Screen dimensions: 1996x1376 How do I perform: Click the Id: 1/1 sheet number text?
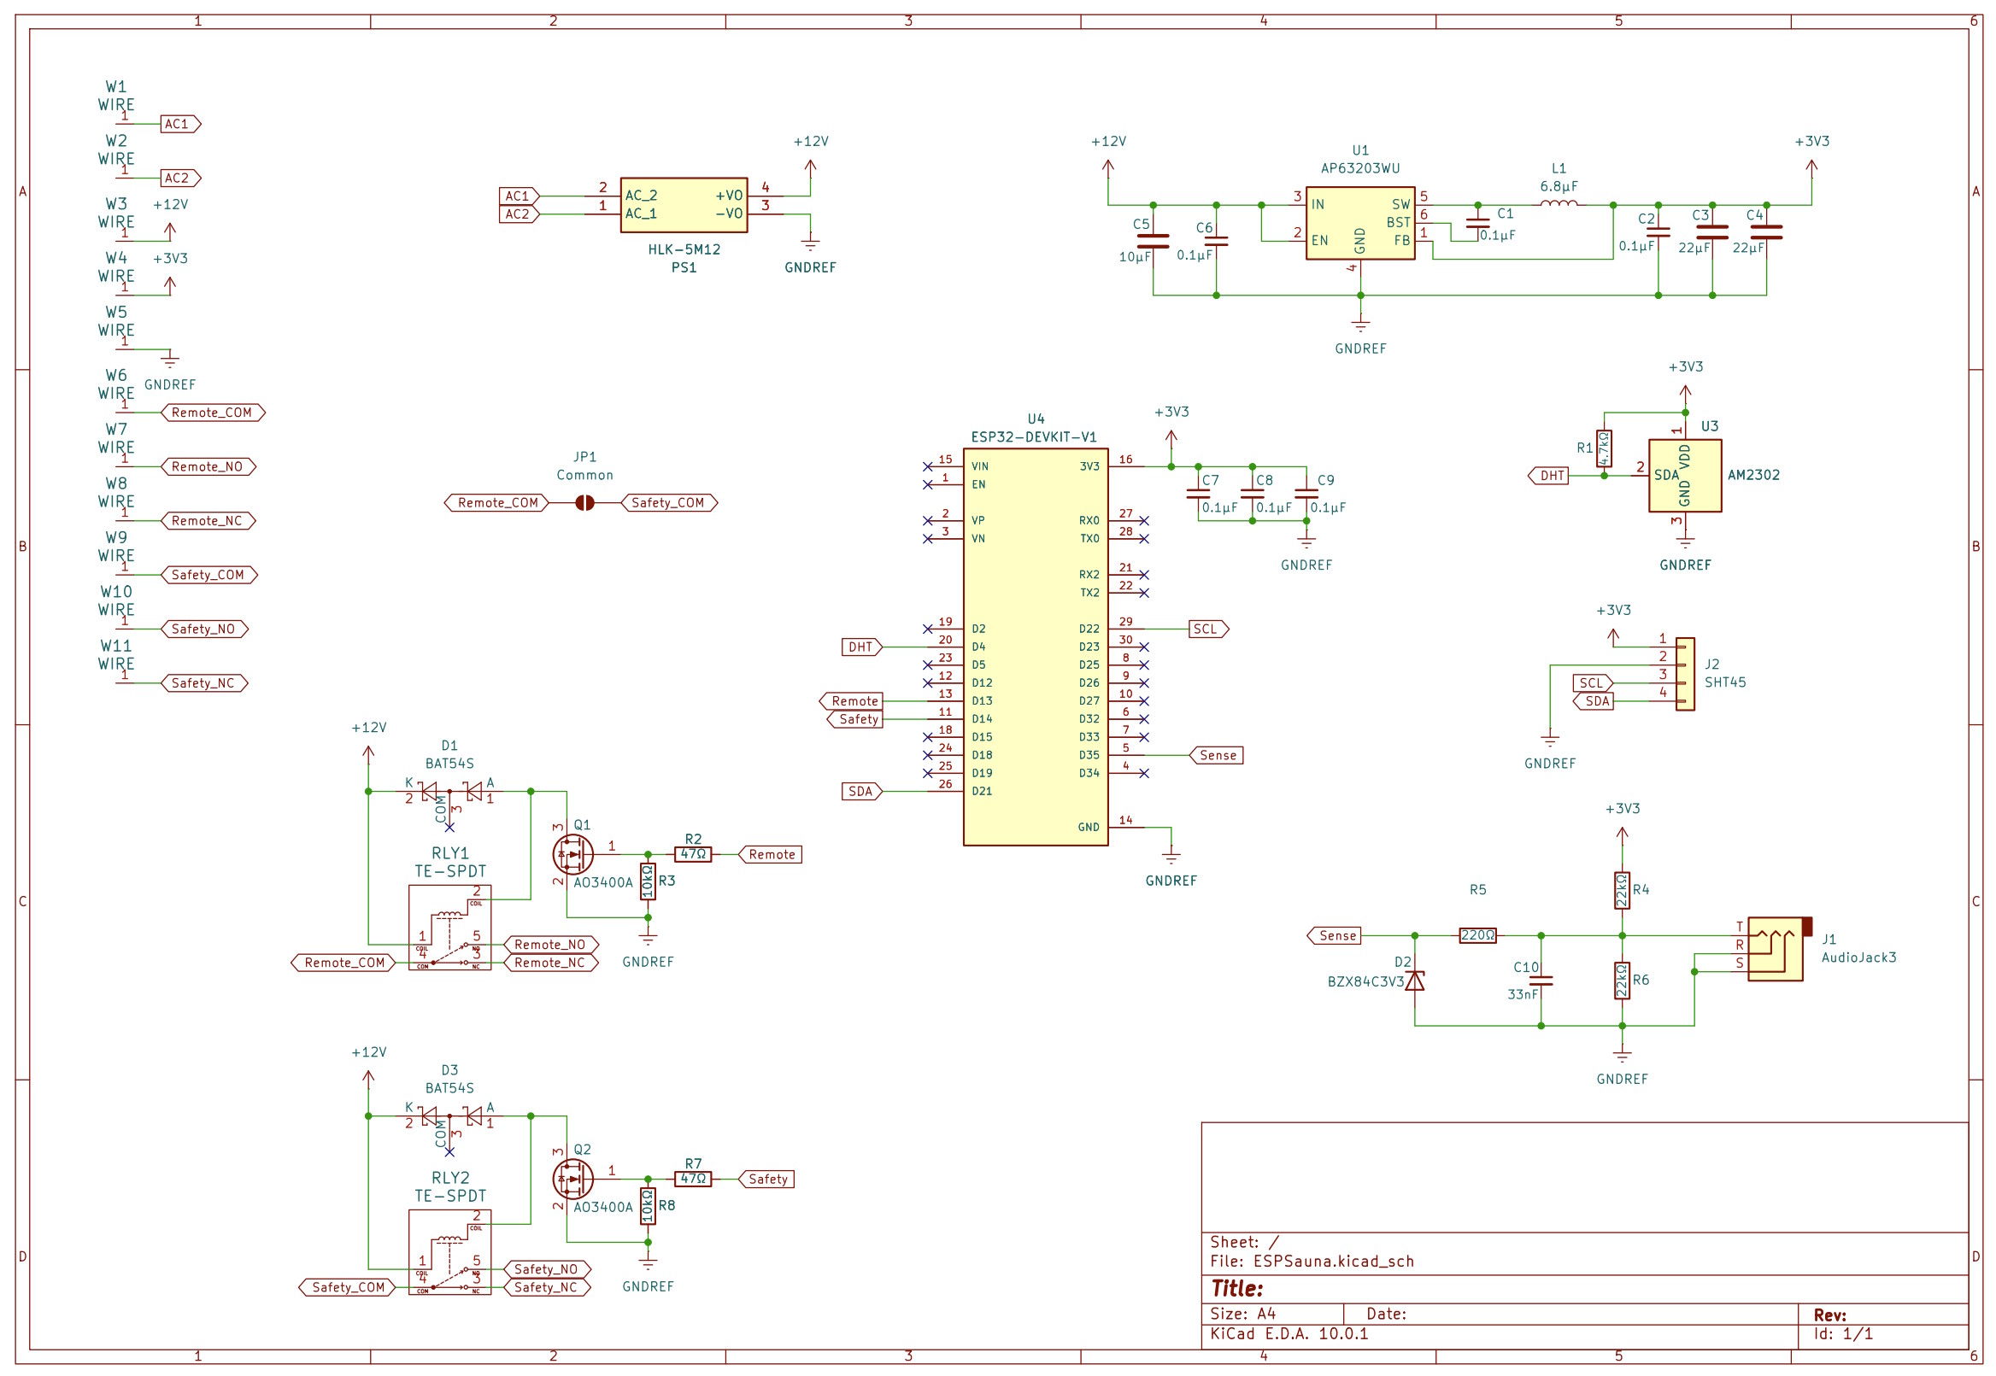1843,1334
